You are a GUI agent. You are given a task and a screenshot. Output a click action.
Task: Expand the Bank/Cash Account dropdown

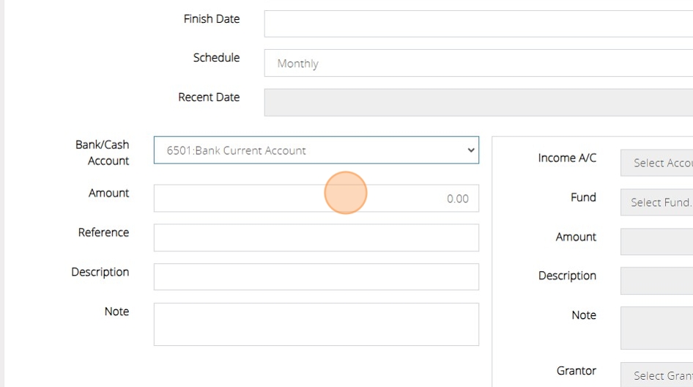(316, 150)
